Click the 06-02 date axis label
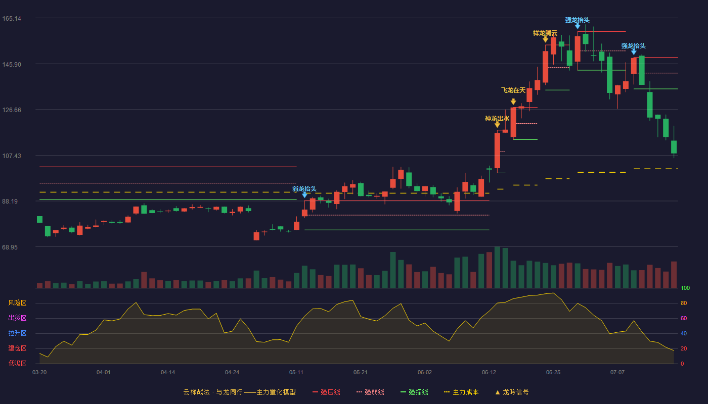 coord(425,372)
